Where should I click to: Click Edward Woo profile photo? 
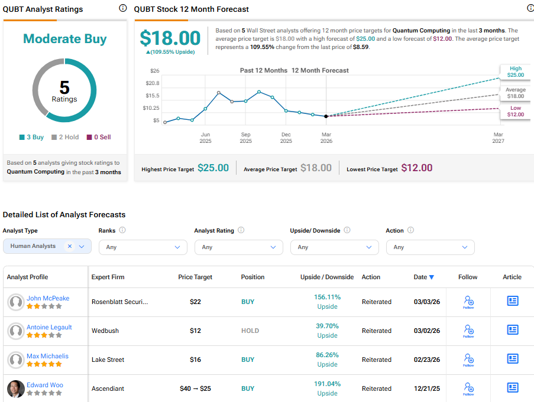click(x=16, y=388)
